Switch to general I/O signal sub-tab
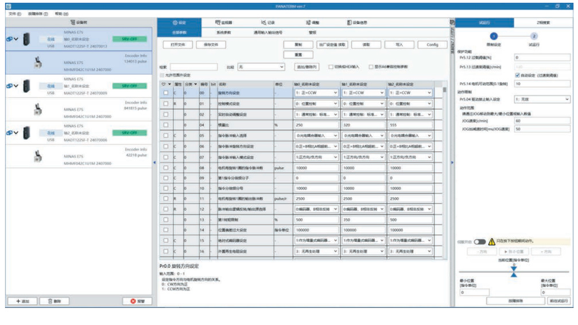Screen dimensions: 578x325 tap(268, 33)
